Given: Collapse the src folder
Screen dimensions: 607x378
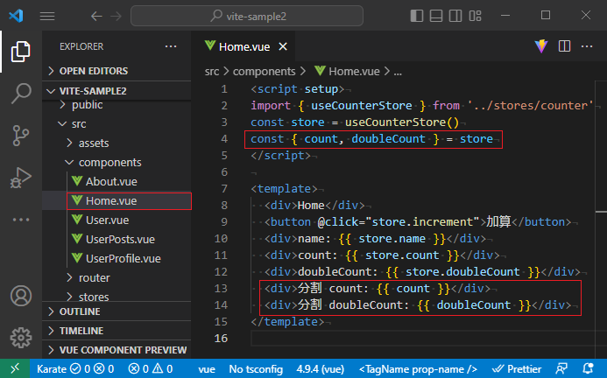Looking at the screenshot, I should point(116,124).
